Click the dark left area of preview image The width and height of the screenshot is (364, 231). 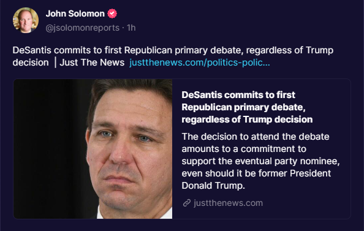coord(47,149)
